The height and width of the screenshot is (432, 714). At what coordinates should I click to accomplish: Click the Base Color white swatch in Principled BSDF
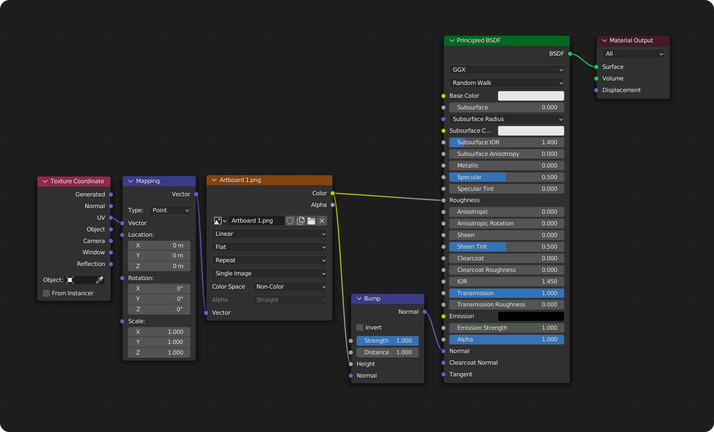coord(530,96)
